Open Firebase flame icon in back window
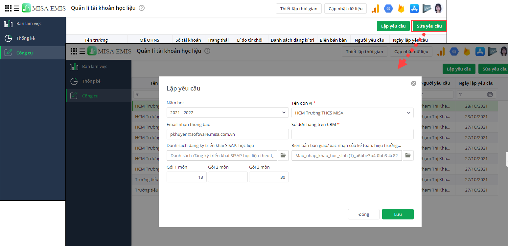Image resolution: width=508 pixels, height=246 pixels. pos(401,9)
